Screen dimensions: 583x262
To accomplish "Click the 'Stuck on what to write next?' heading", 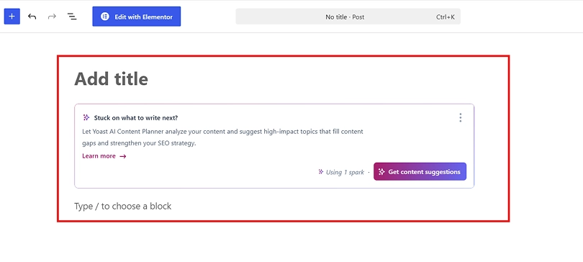I will (x=136, y=118).
